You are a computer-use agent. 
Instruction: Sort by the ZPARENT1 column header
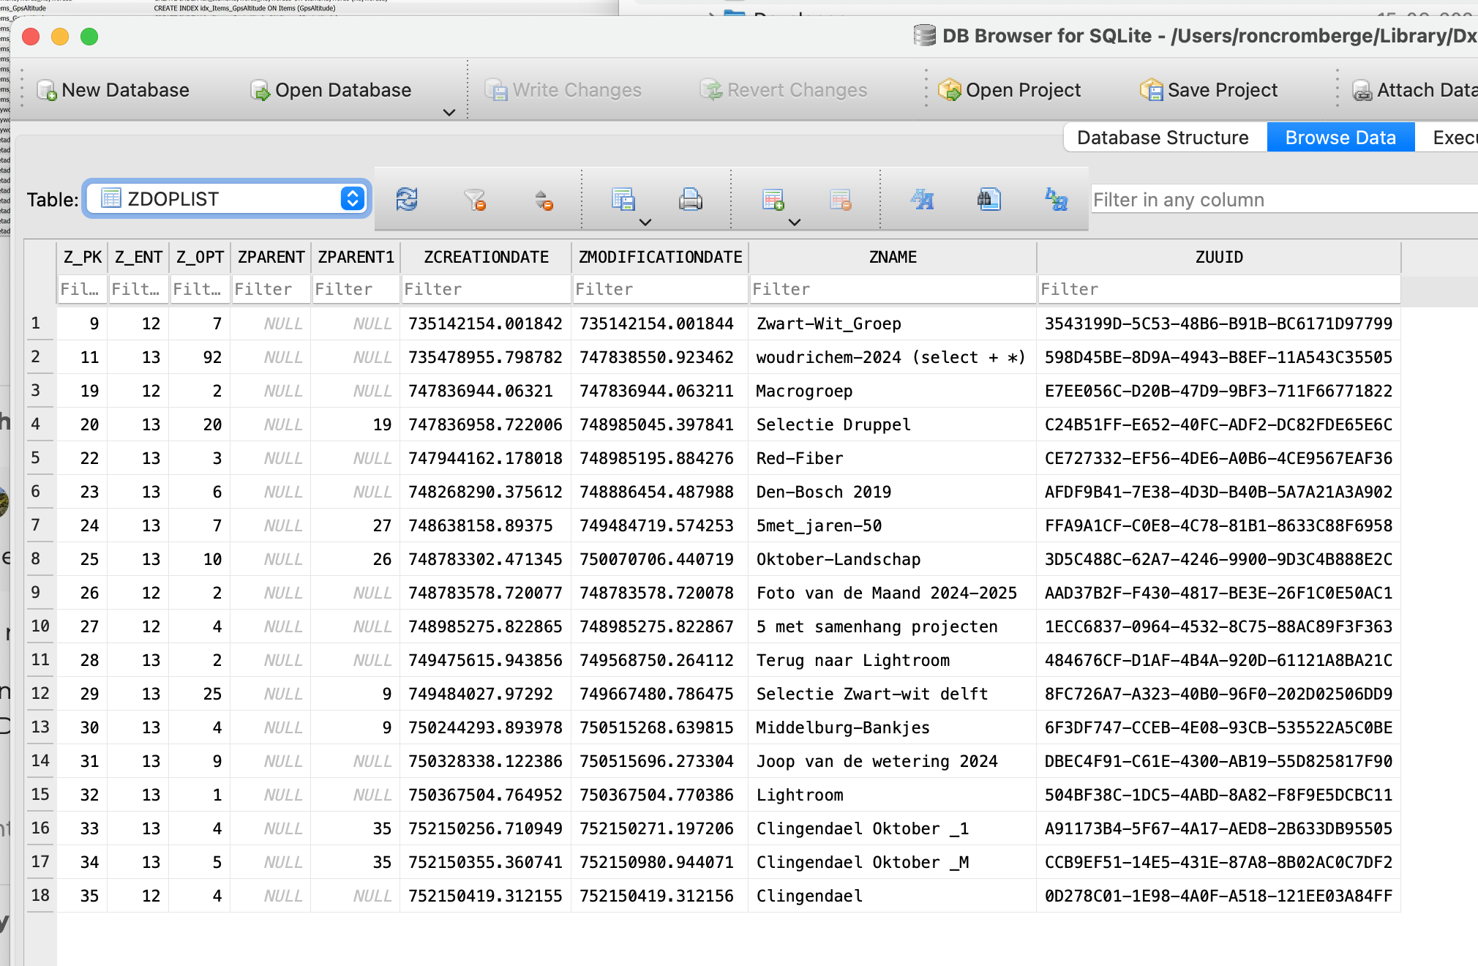(356, 257)
